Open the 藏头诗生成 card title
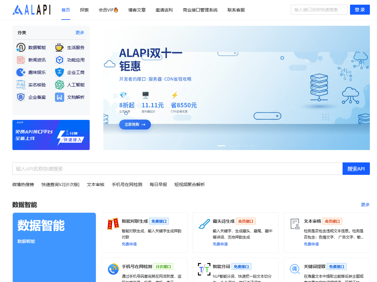377x282 pixels. tap(223, 221)
